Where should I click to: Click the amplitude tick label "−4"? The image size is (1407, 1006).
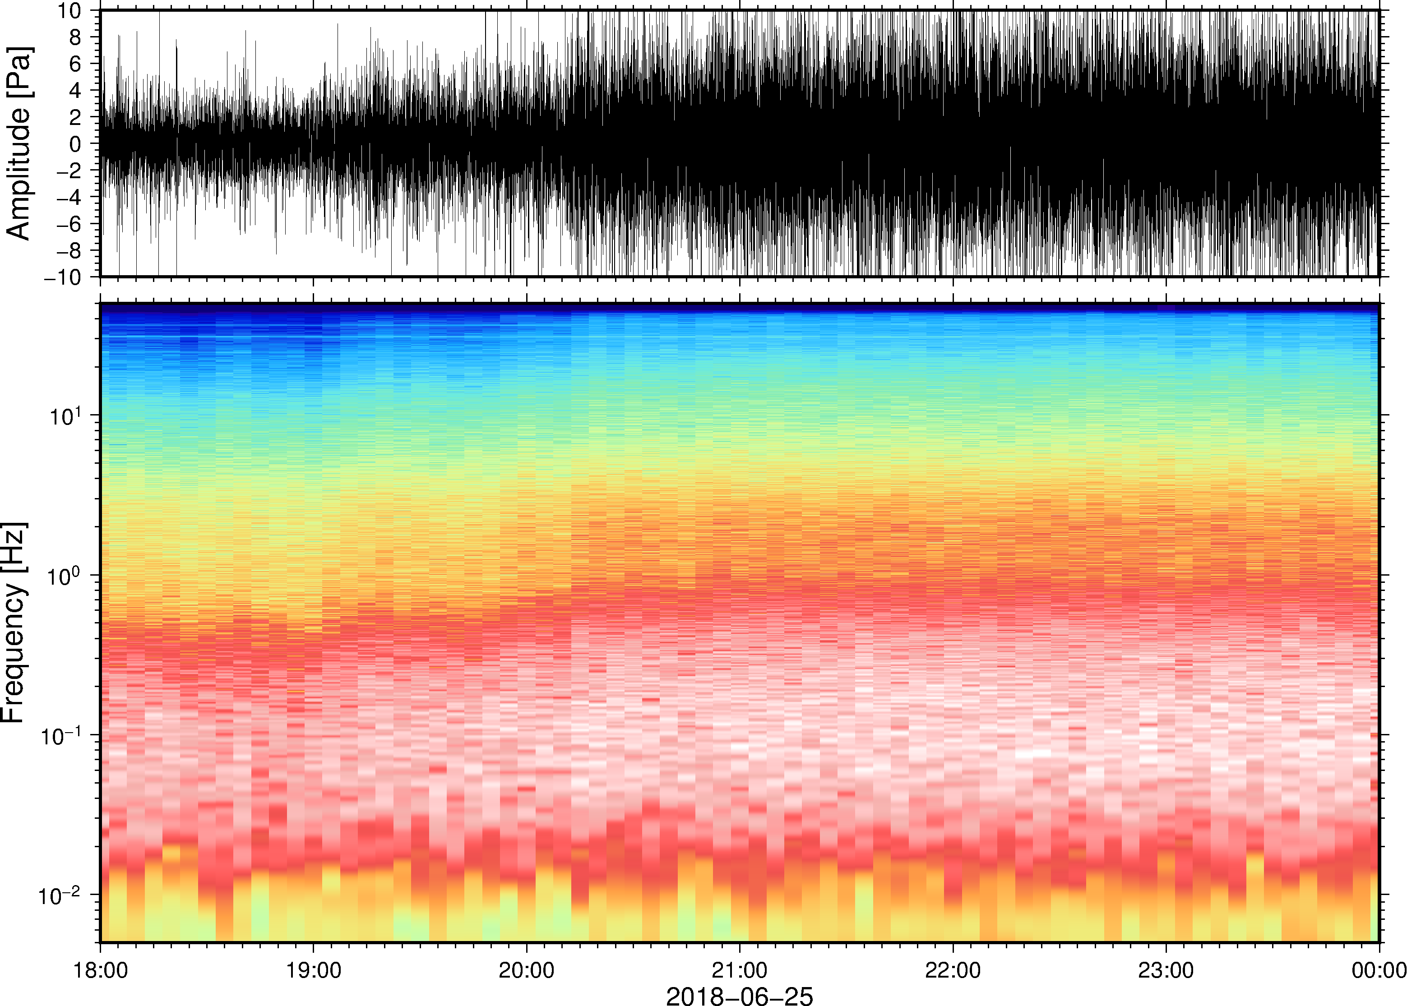[69, 197]
